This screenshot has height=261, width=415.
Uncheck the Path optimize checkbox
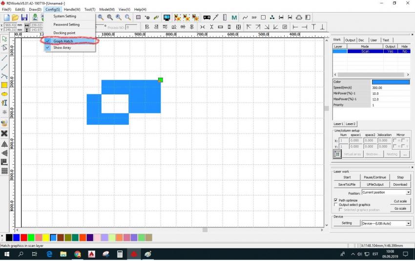click(335, 200)
